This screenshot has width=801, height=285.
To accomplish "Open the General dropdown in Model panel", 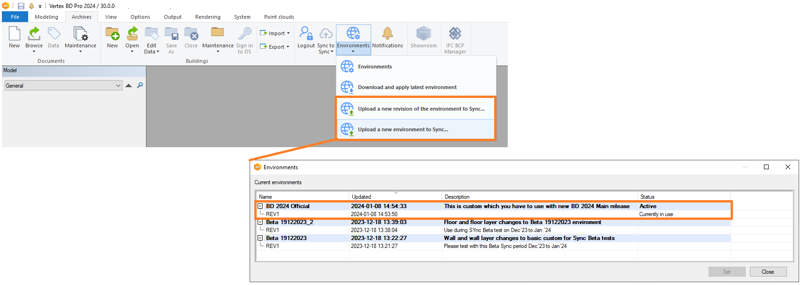I will (118, 86).
